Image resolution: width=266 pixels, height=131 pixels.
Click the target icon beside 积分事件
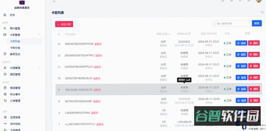click(5, 94)
